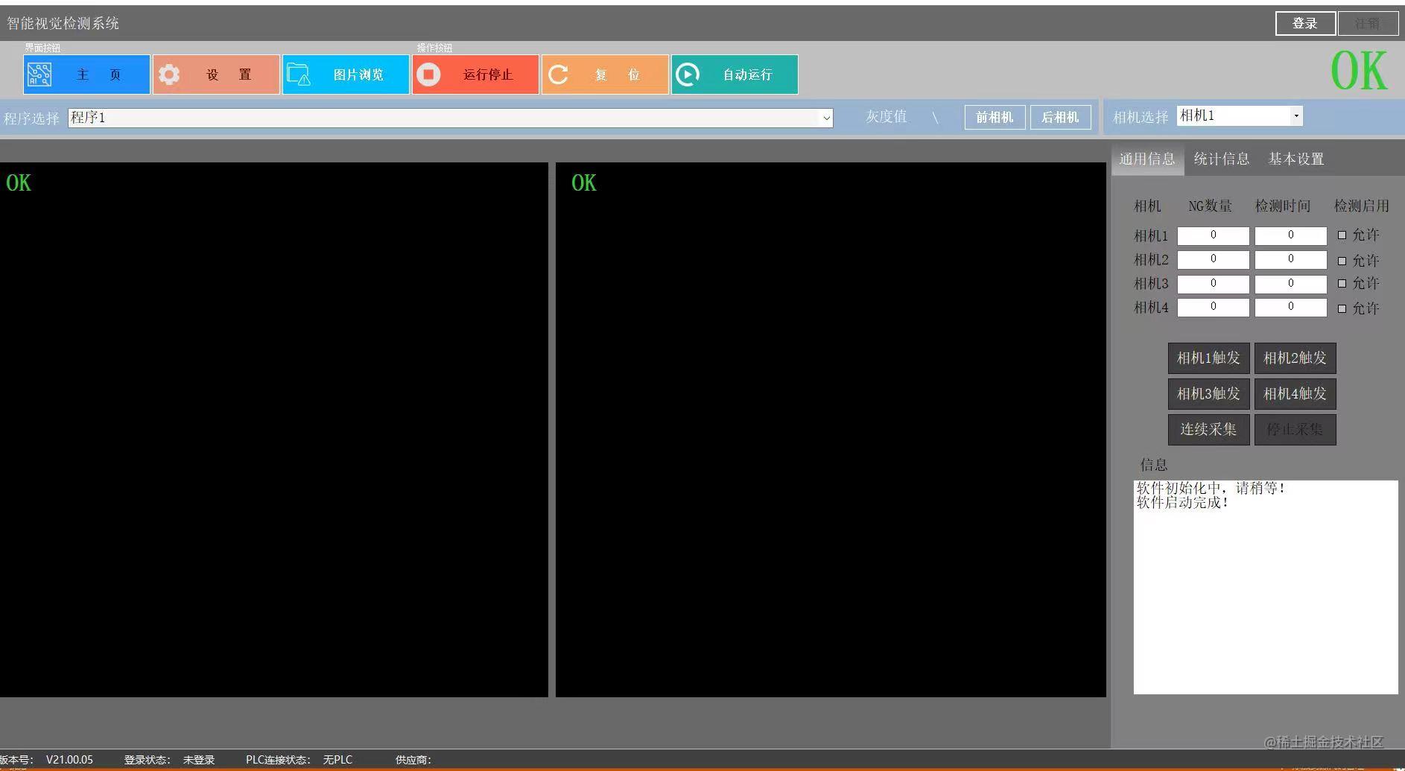The image size is (1405, 771).
Task: Click the left camera image view
Action: pos(273,430)
